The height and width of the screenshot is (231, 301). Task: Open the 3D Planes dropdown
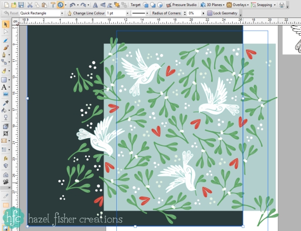coord(213,5)
